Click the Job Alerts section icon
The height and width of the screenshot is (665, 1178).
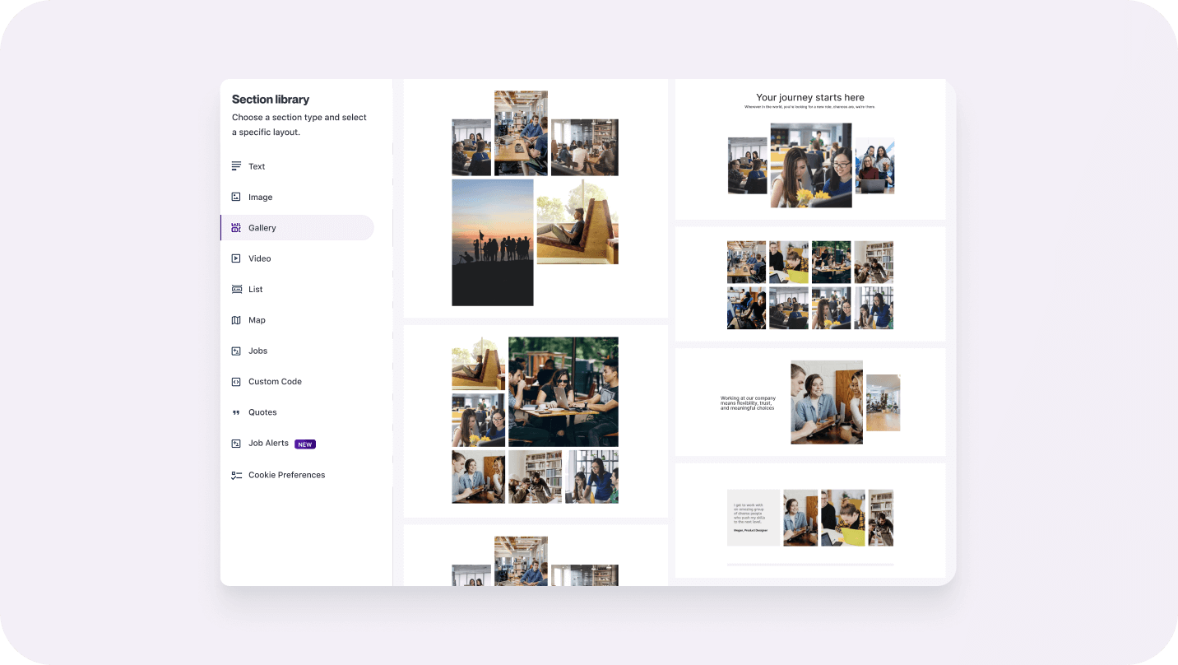(236, 444)
